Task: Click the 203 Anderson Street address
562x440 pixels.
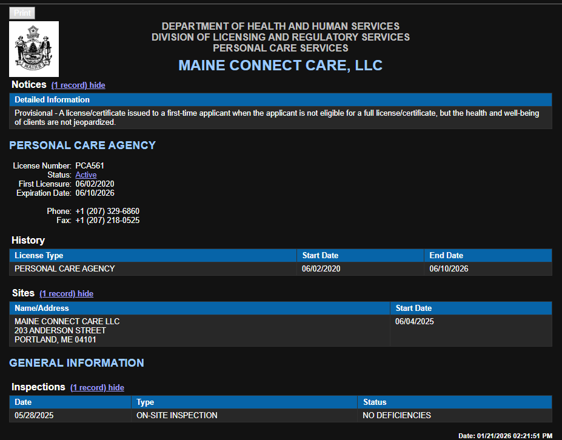Action: [x=60, y=330]
